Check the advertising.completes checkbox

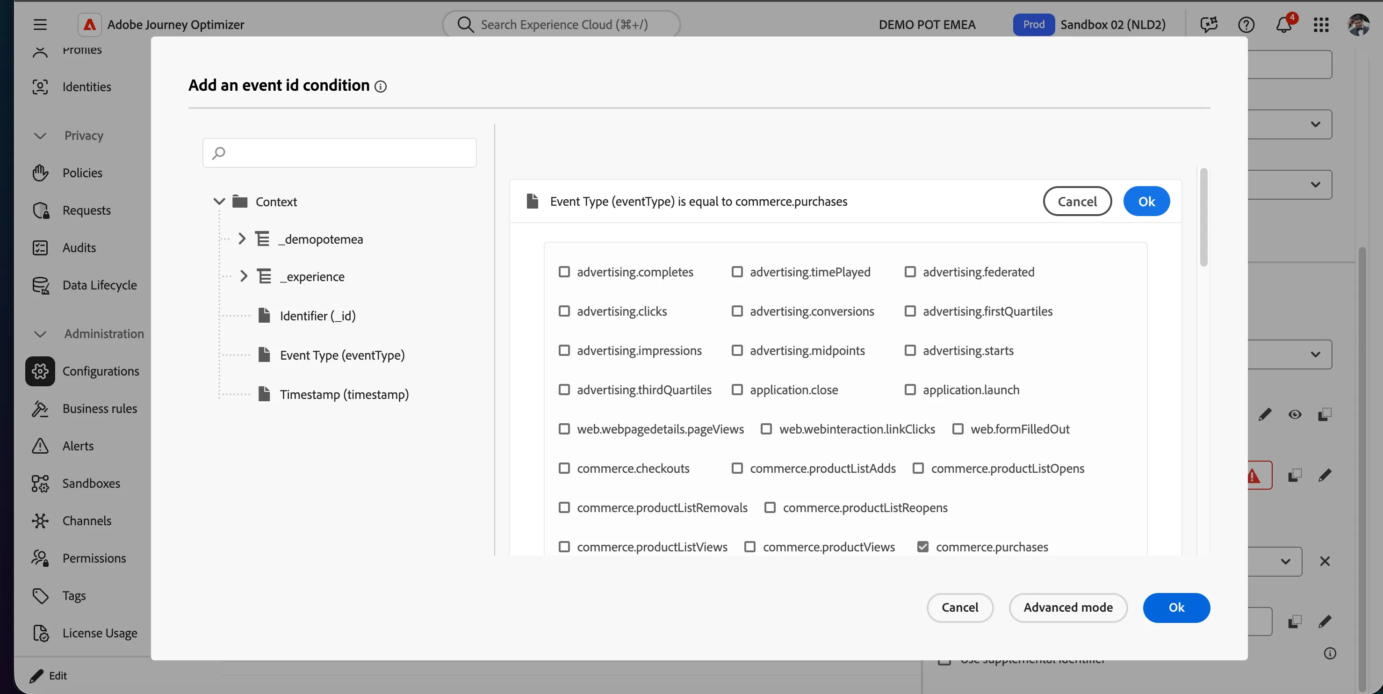coord(564,272)
